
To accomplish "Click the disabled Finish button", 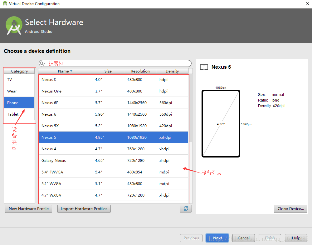I will tap(270, 238).
